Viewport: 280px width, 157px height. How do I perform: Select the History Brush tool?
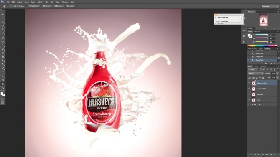click(3, 49)
